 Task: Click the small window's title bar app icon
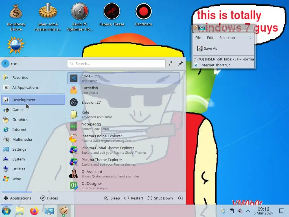(195, 28)
